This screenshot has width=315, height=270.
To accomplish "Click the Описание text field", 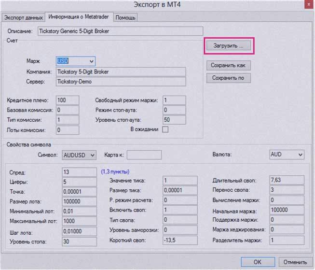I will [x=120, y=31].
